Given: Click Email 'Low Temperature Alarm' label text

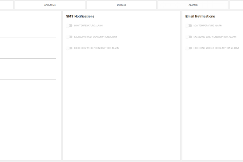Looking at the screenshot, I should [208, 26].
